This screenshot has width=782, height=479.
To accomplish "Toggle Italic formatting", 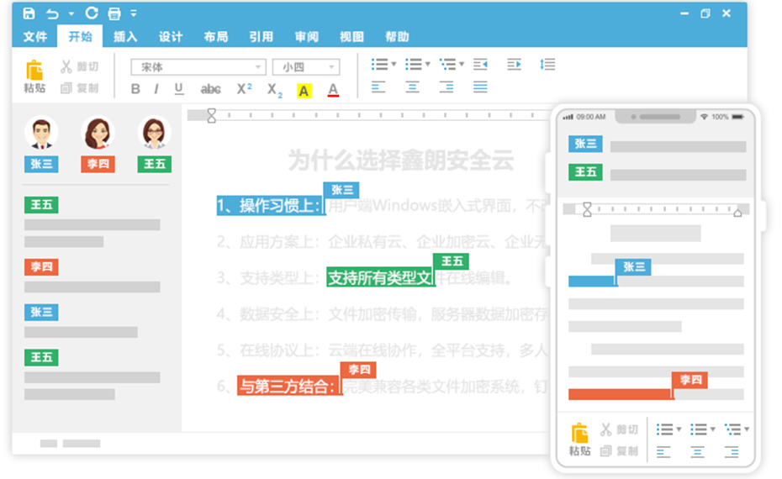I will [156, 89].
